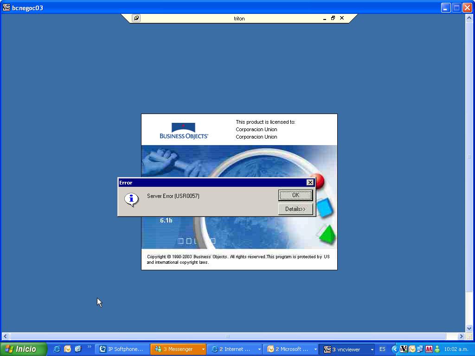The height and width of the screenshot is (356, 475).
Task: Open vncviewer group dropdown arrow
Action: coord(372,350)
